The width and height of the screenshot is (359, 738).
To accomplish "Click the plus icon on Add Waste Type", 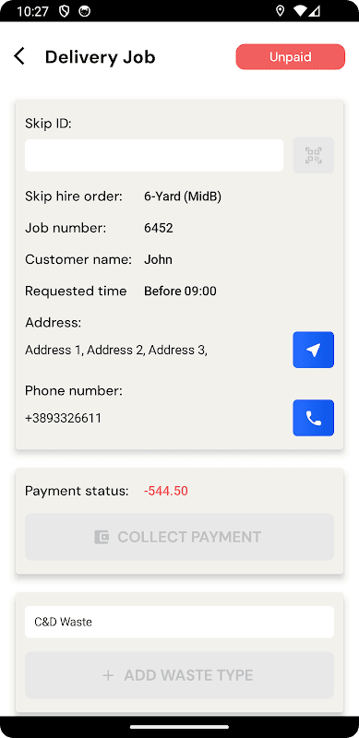I will tap(108, 675).
